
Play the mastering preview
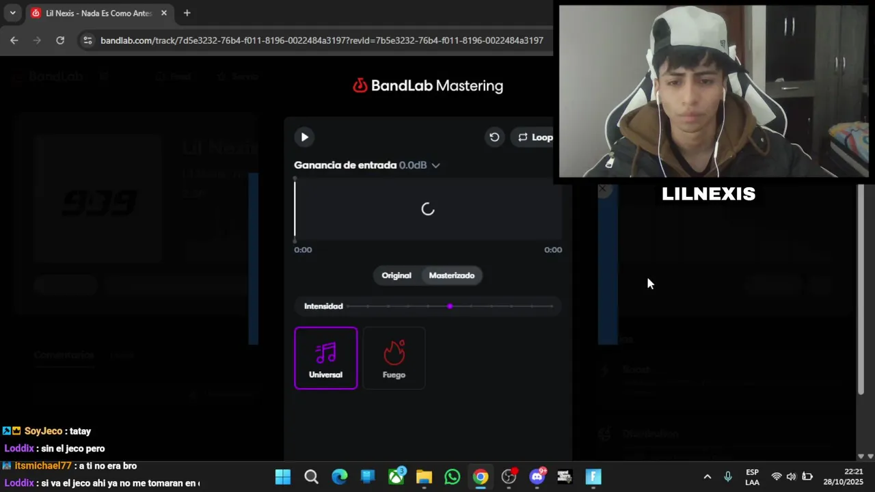click(305, 137)
